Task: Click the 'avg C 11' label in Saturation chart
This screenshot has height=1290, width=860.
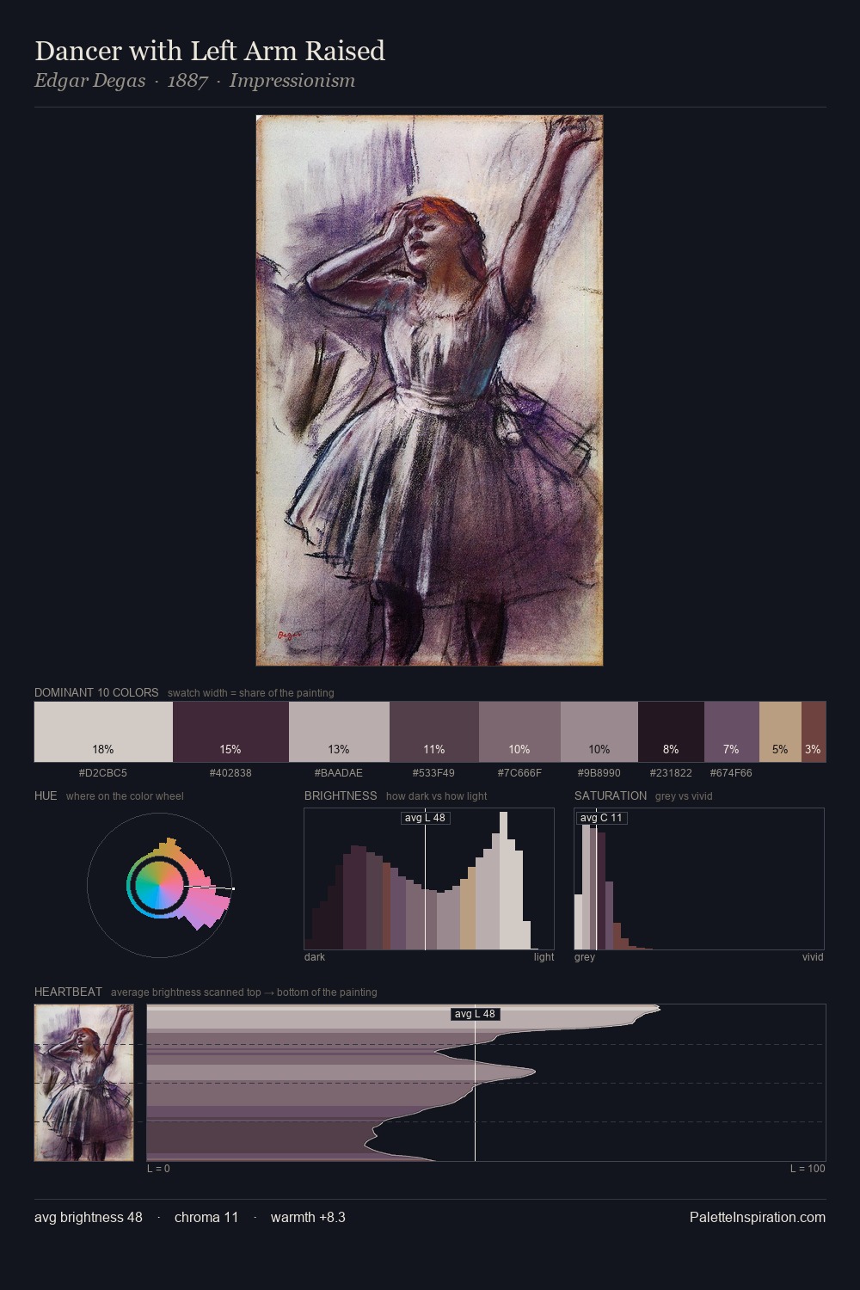Action: (x=601, y=818)
